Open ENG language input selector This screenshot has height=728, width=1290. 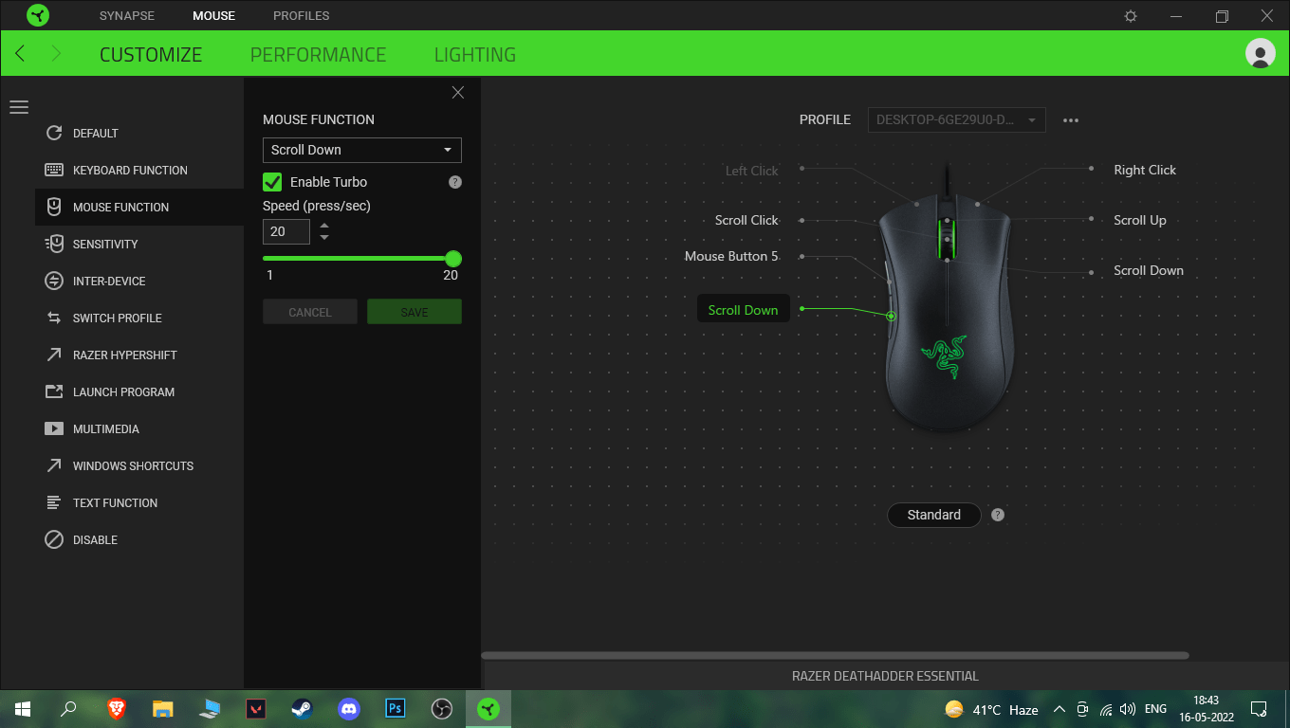click(x=1155, y=709)
